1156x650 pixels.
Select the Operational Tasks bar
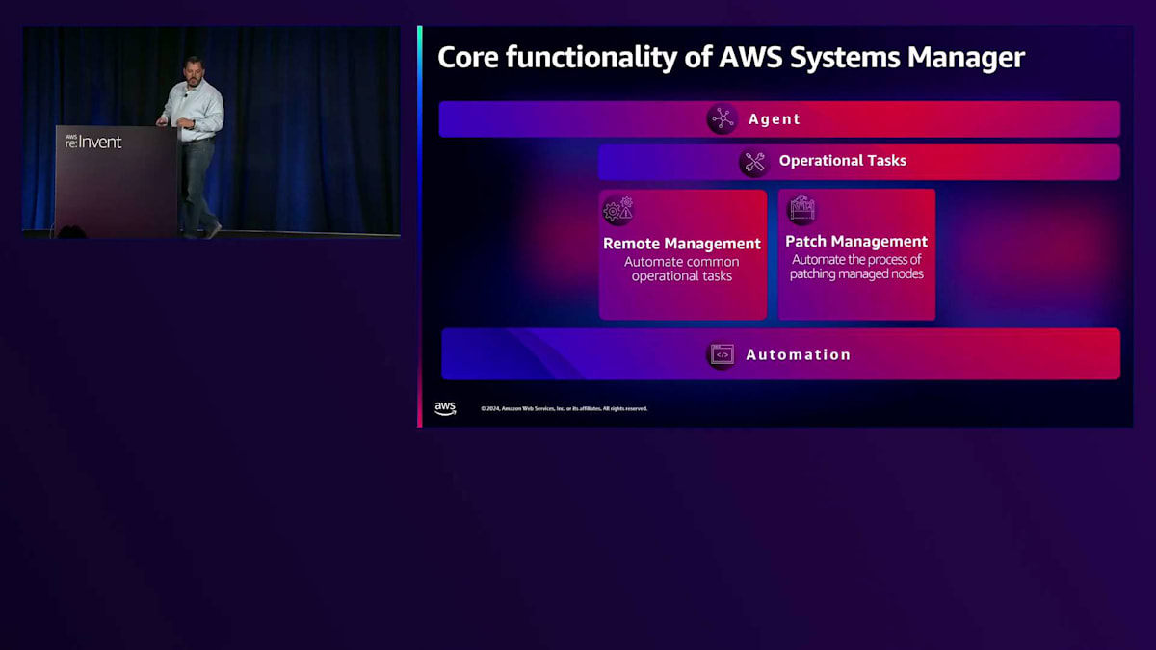point(859,162)
